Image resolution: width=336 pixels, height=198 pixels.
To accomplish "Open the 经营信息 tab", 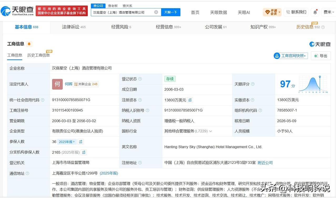I will point(169,27).
